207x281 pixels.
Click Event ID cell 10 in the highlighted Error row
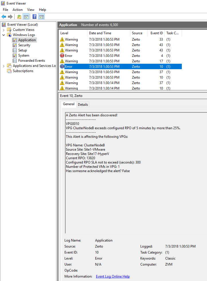(161, 67)
